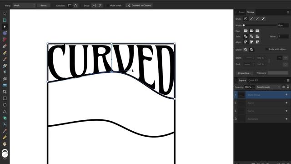Choose butt cap for stroke
Image resolution: width=291 pixels, height=164 pixels.
pos(251,31)
